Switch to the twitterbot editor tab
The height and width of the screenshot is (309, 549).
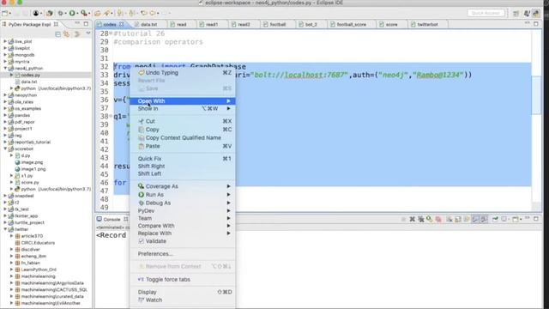point(427,25)
